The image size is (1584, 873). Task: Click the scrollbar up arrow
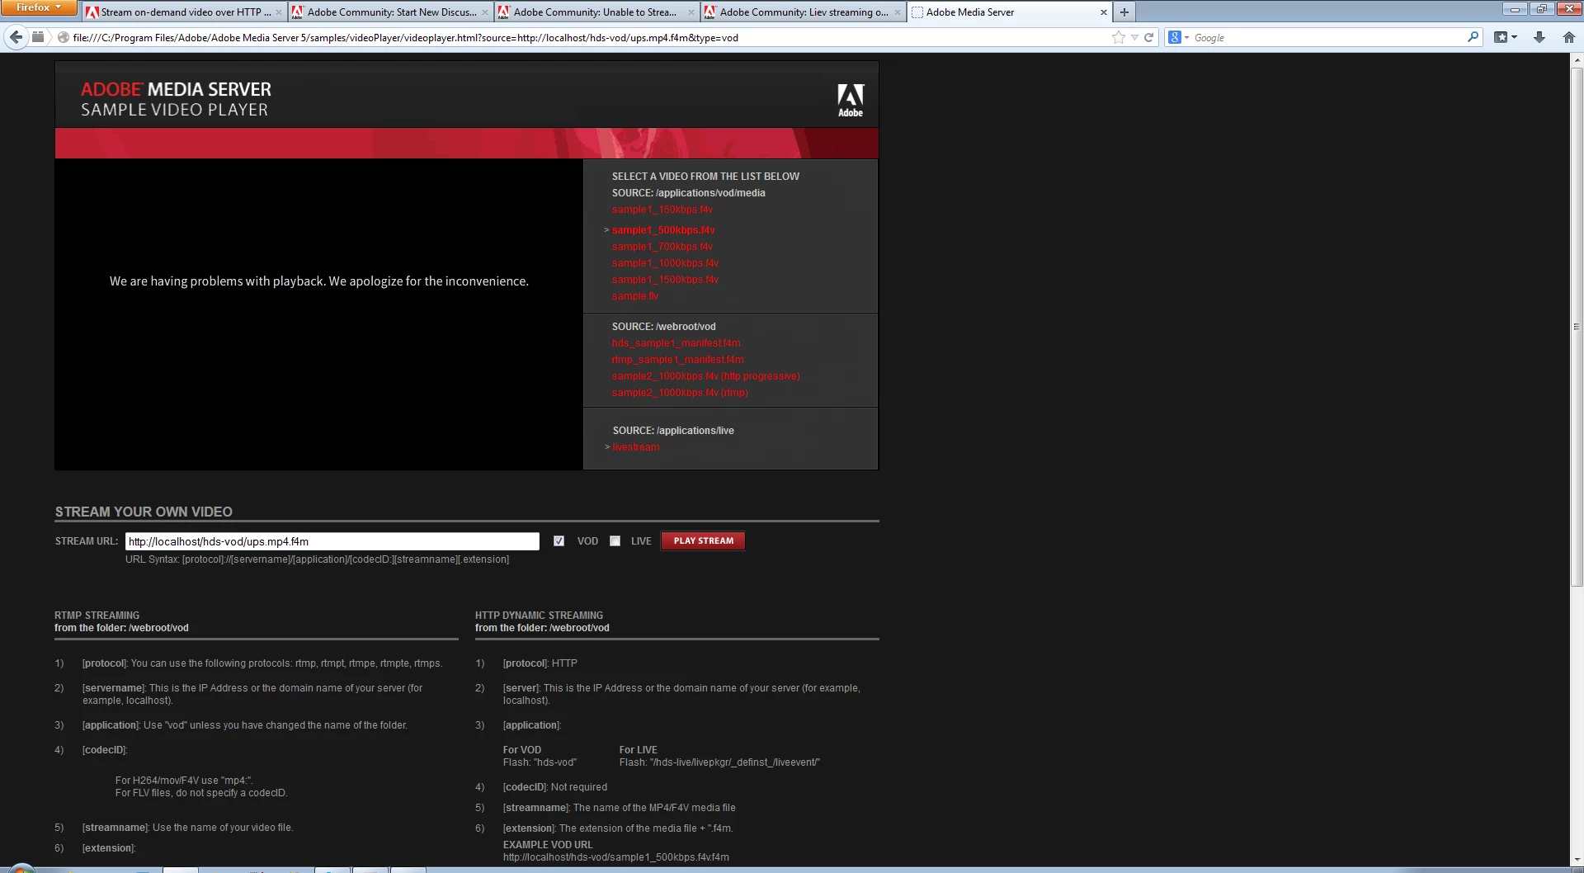click(1577, 59)
